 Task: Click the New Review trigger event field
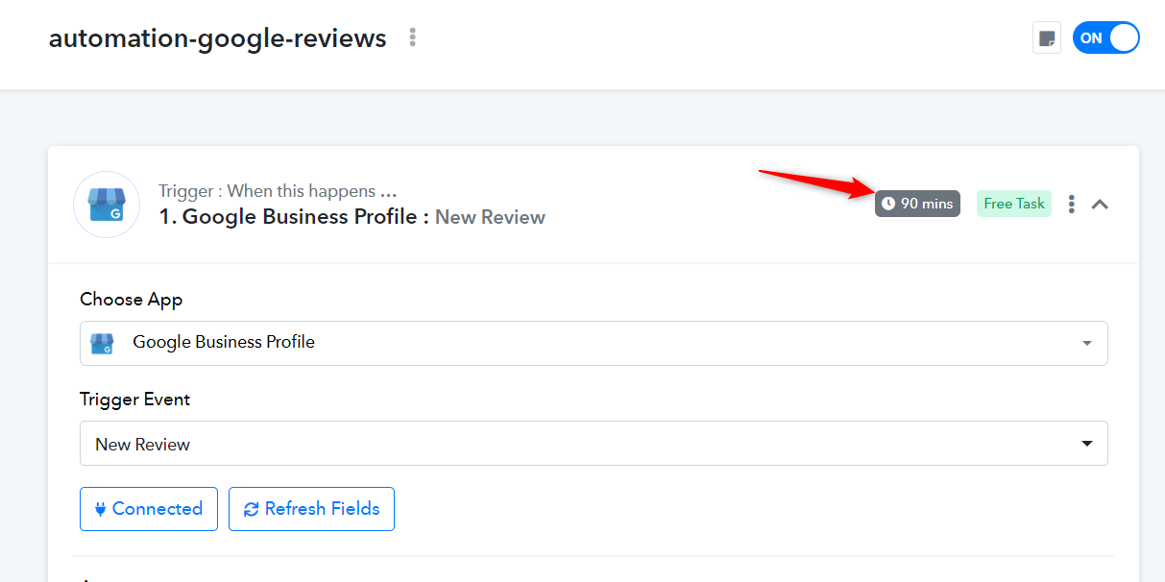coord(594,444)
